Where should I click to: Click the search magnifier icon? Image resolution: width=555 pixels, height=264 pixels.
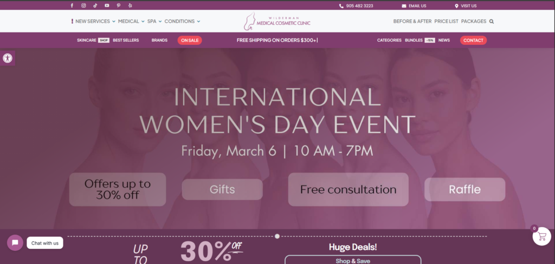pos(492,22)
